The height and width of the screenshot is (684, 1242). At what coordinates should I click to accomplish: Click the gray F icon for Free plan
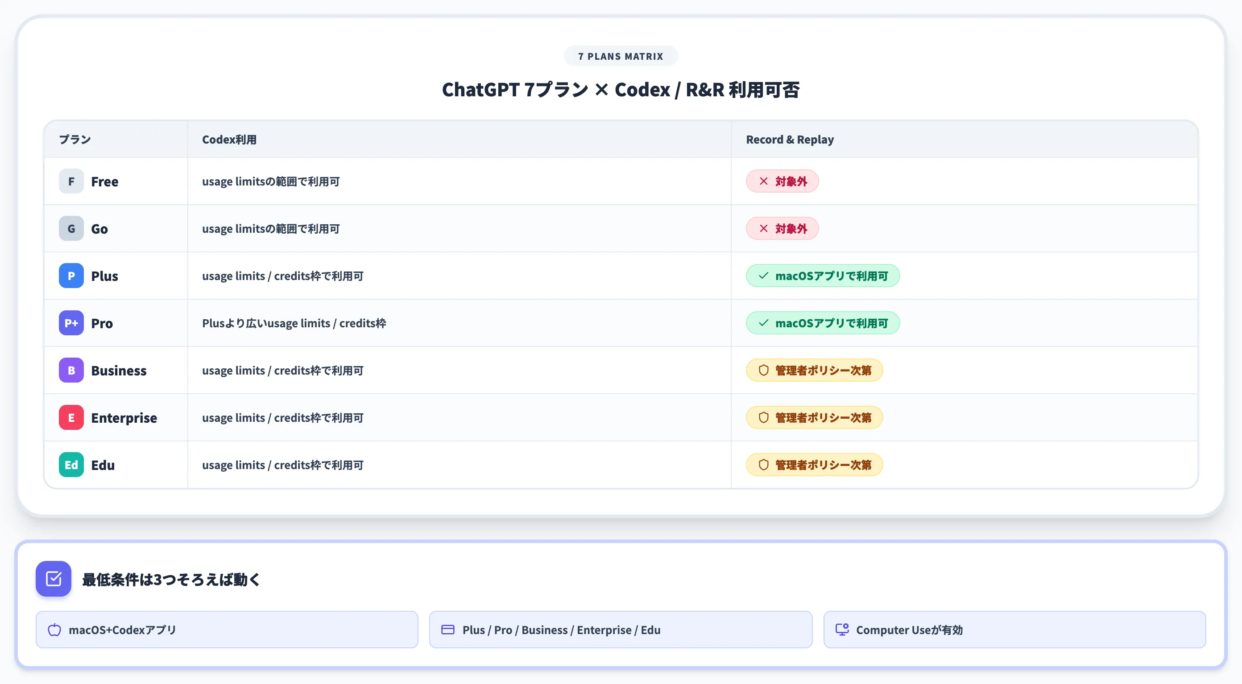pyautogui.click(x=71, y=181)
